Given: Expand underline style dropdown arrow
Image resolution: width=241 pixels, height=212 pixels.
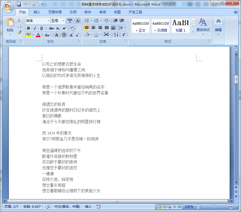Looking at the screenshot, I should [46, 28].
